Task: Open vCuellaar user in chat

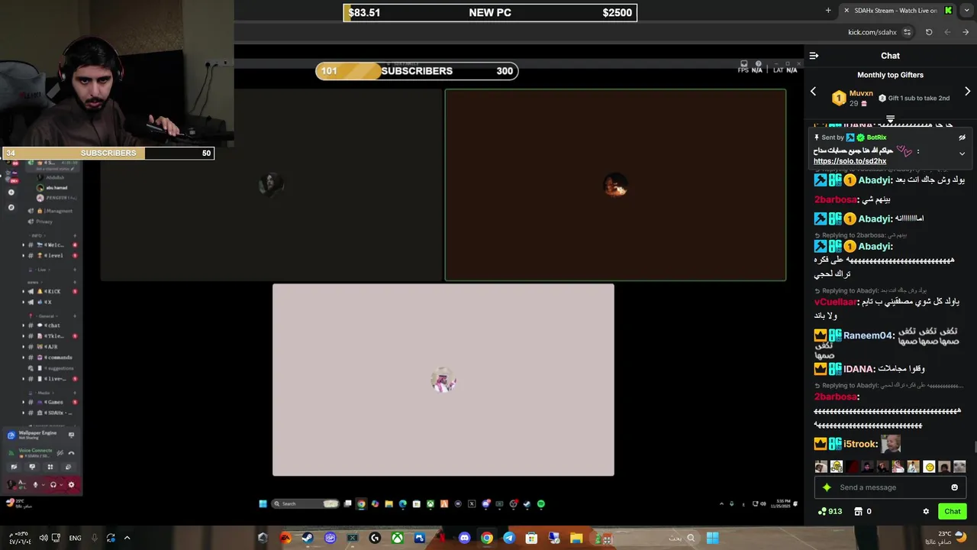Action: [835, 302]
